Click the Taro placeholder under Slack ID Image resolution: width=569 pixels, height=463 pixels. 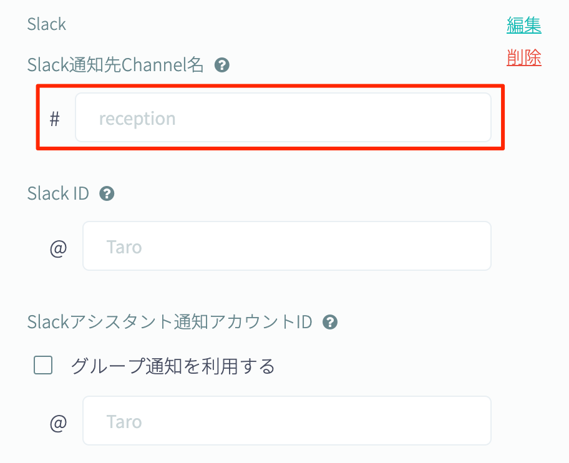(124, 247)
